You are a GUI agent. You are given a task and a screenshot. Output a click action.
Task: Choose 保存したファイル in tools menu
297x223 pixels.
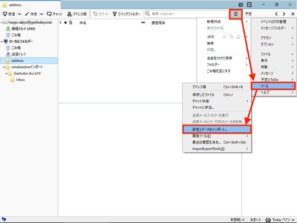[x=217, y=94]
